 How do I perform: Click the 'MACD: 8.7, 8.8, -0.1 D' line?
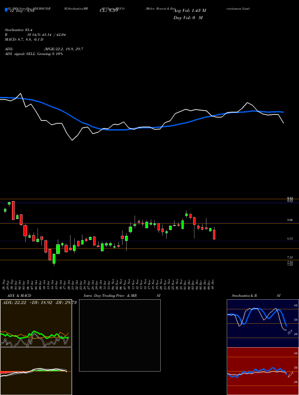24,39
